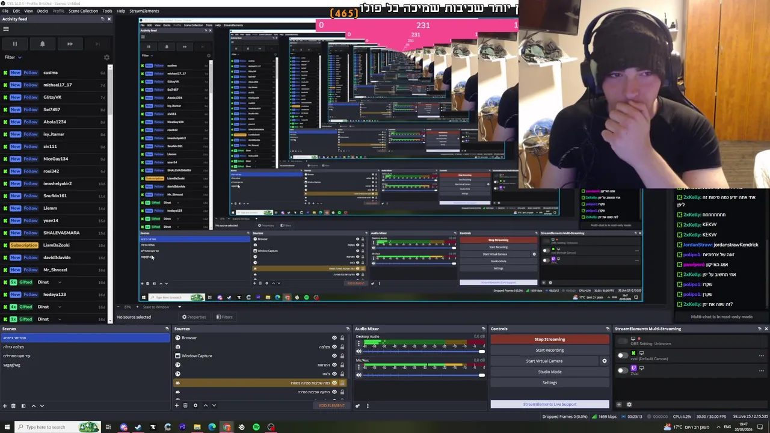Click the Activity feed vertical scrollbar

pos(110,192)
